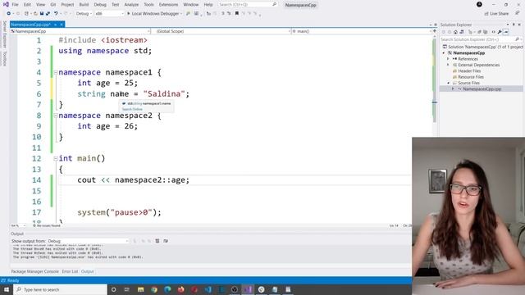Open the x86 platform dropdown

tap(109, 14)
